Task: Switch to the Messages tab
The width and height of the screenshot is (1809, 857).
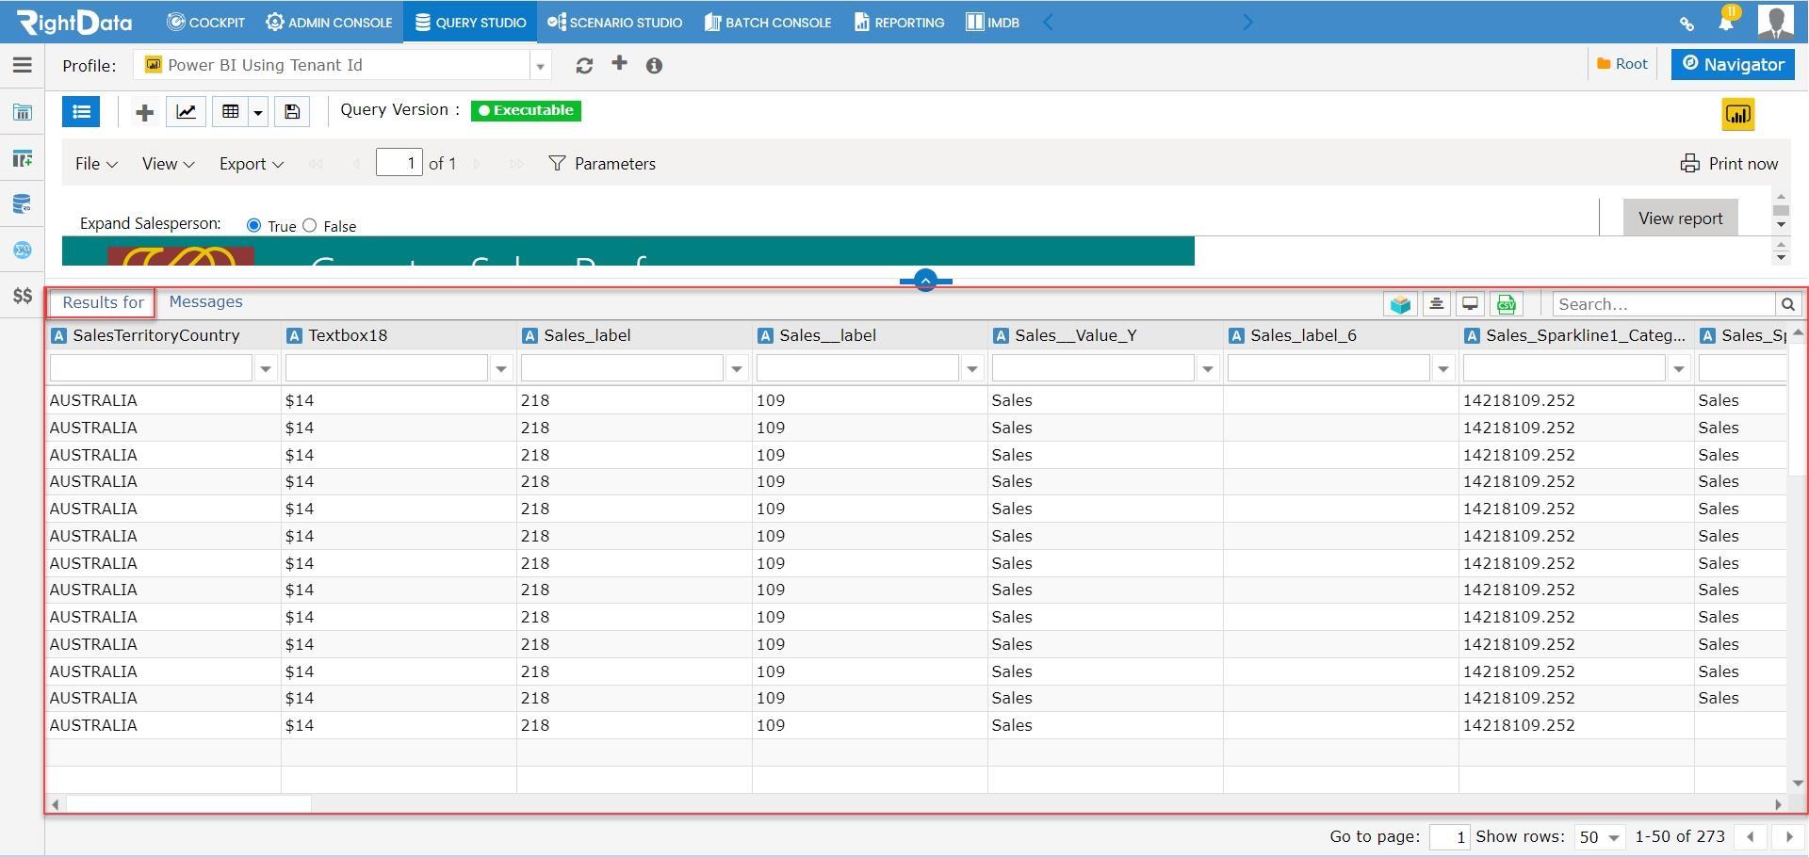Action: 205,301
